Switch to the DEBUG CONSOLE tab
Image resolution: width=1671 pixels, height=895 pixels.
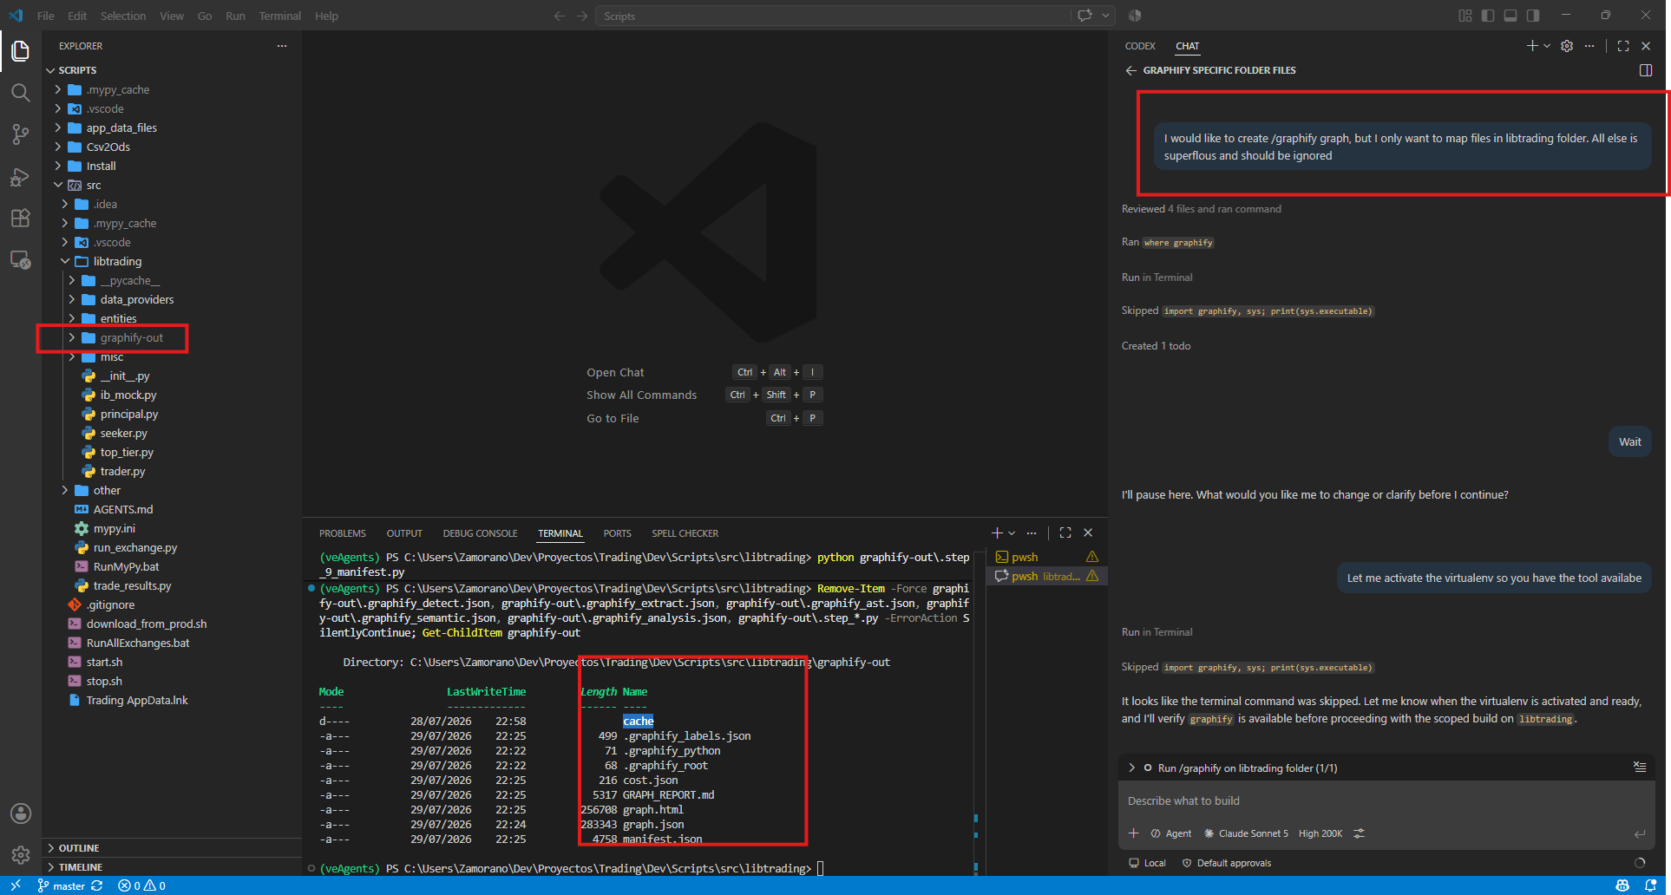click(x=480, y=533)
